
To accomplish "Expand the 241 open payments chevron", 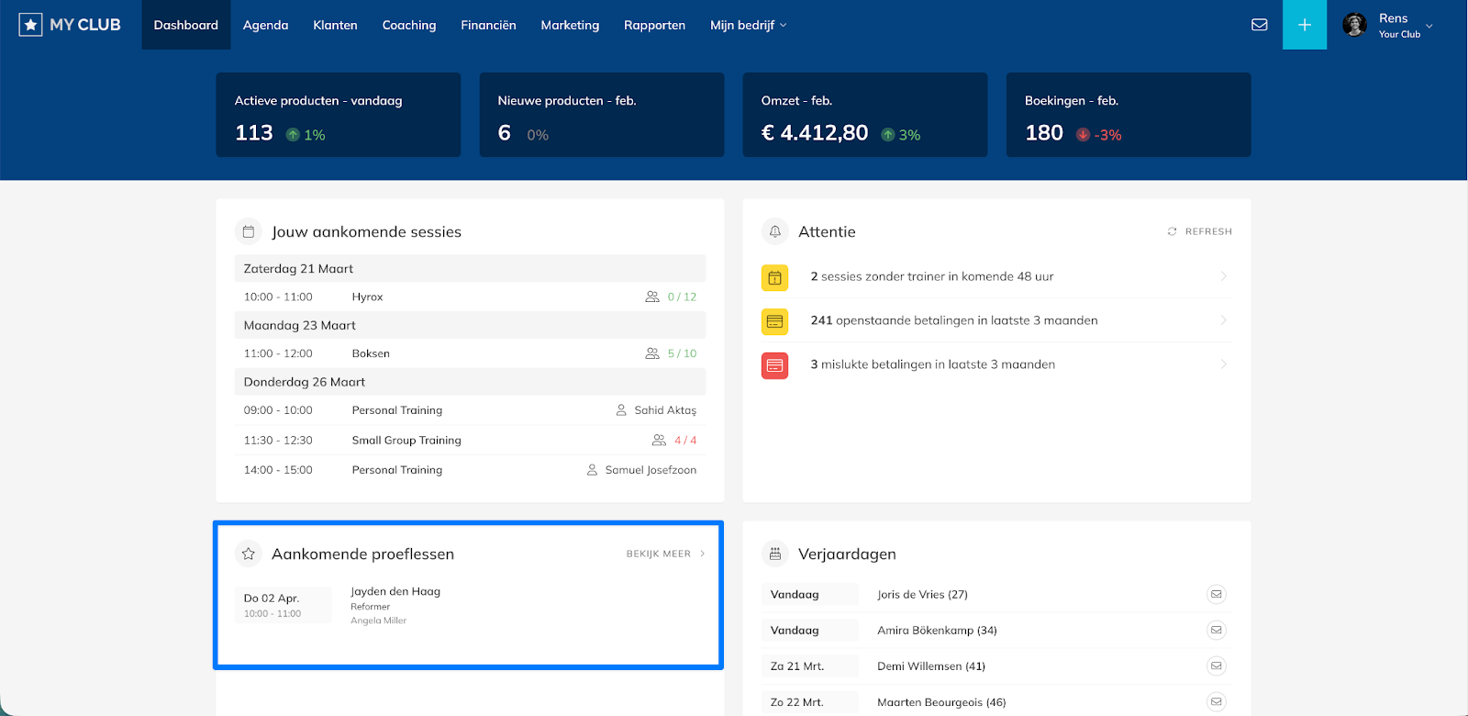I will (x=1223, y=320).
